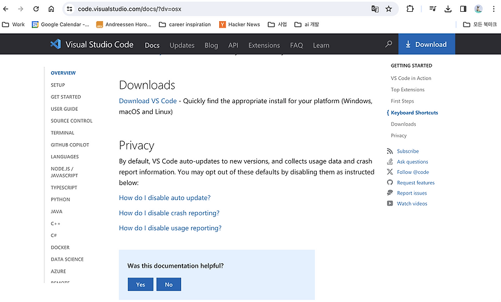View site information icon in address bar

(70, 9)
